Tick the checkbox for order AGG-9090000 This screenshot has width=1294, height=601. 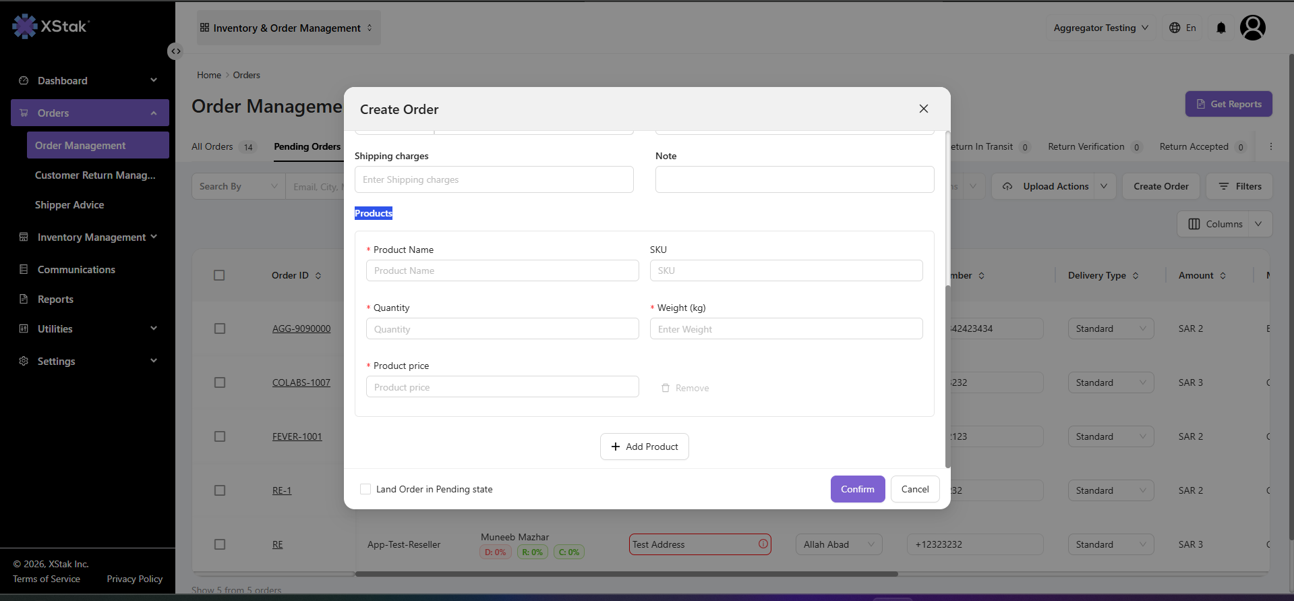coord(220,328)
